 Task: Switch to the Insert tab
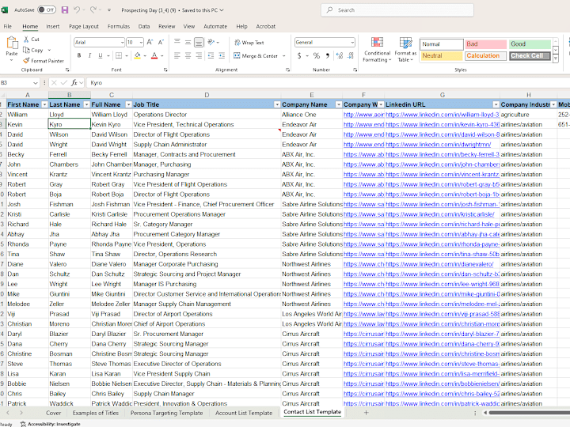coord(53,27)
